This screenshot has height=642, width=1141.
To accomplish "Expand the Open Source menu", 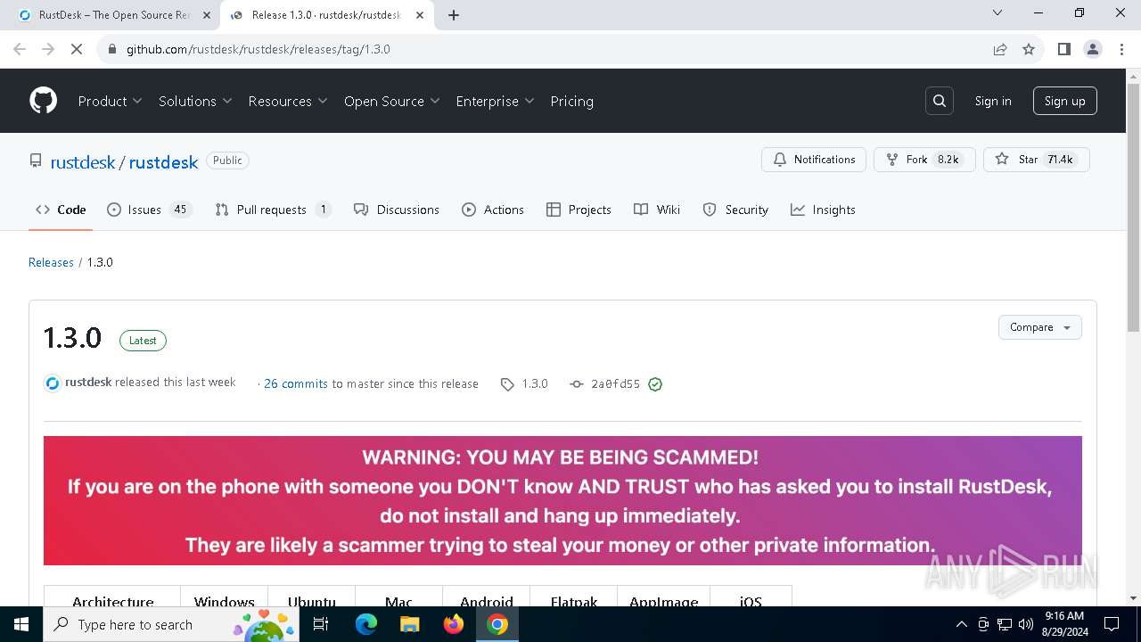I will [x=392, y=101].
